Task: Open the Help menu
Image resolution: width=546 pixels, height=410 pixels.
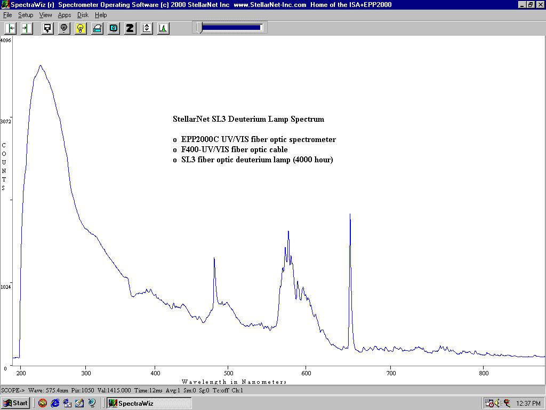Action: point(101,15)
